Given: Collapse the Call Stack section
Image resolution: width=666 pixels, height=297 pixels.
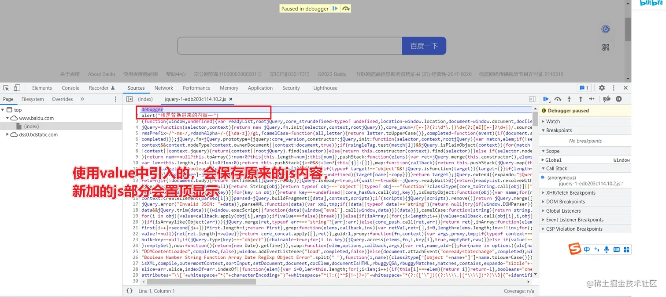Looking at the screenshot, I should 585,168.
